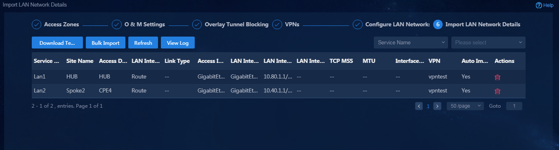559x150 pixels.
Task: Click the Access Zones step checkmark icon
Action: point(37,24)
